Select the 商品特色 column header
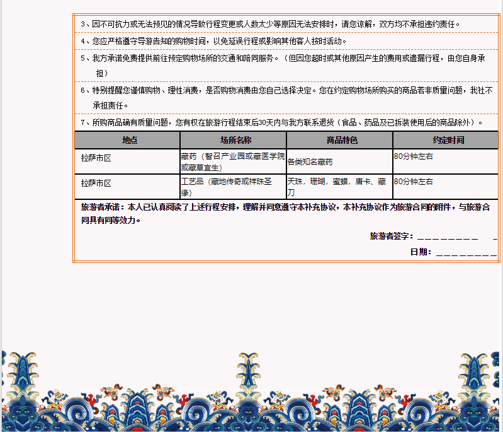Viewport: 503px width, 432px height. (341, 140)
